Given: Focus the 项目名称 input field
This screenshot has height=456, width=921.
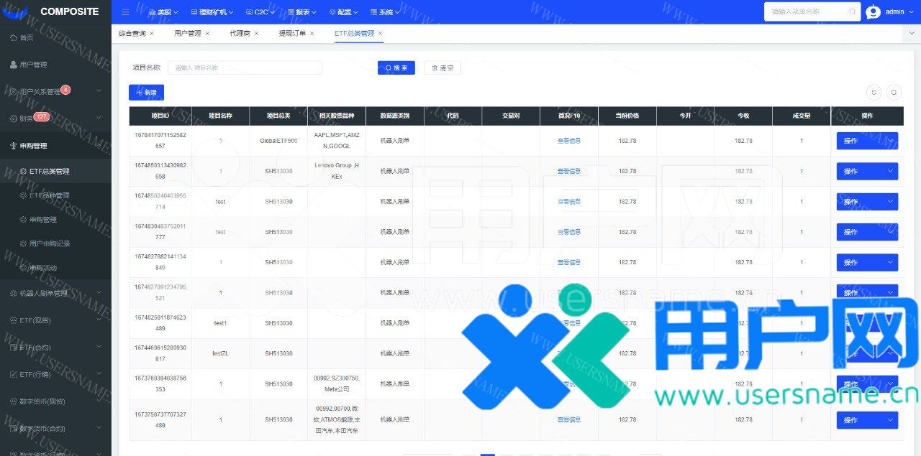Looking at the screenshot, I should tap(245, 68).
